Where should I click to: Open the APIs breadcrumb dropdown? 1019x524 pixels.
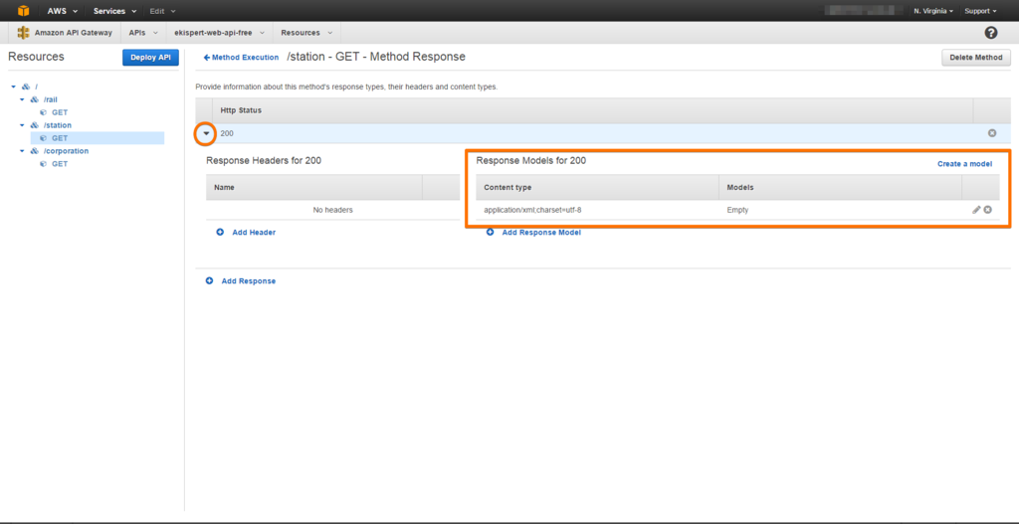[x=143, y=33]
